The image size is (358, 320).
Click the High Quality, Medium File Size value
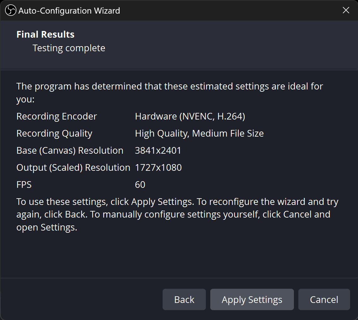click(x=199, y=133)
